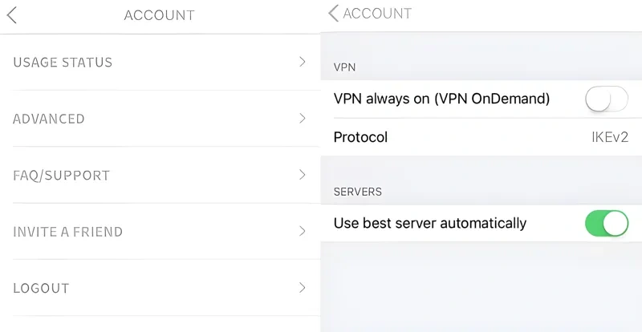This screenshot has width=642, height=332.
Task: Click the chevron arrow in the Invite a Friend row
Action: [303, 231]
